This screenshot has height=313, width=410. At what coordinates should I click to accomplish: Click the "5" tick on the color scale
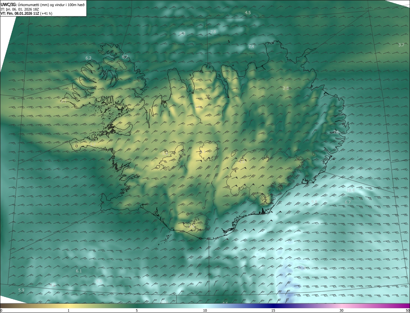click(137, 311)
